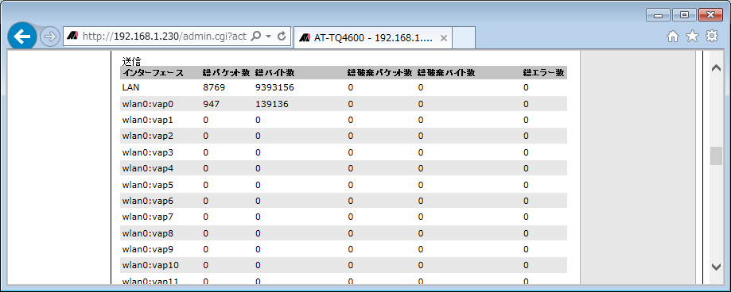Click the browser forward arrow button
Image resolution: width=731 pixels, height=292 pixels.
(50, 36)
